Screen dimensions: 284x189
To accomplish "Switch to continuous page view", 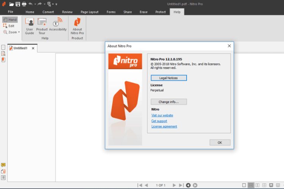I will pyautogui.click(x=251, y=185).
